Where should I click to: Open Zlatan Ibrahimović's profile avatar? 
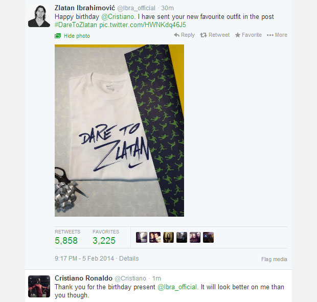click(x=39, y=16)
